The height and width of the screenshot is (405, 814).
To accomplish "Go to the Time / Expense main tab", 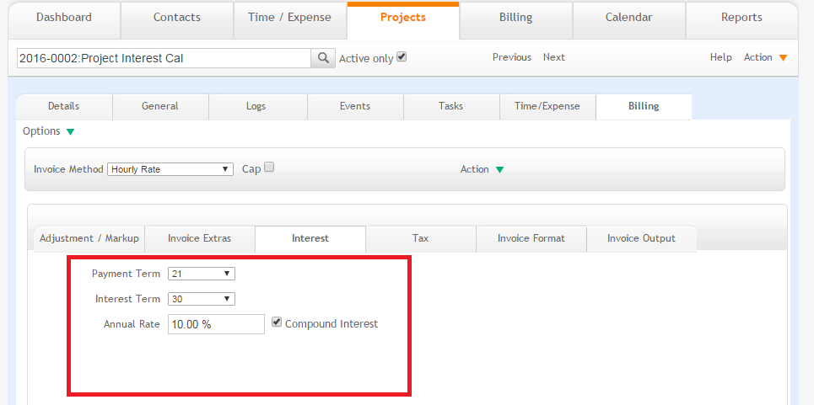I will [x=289, y=18].
